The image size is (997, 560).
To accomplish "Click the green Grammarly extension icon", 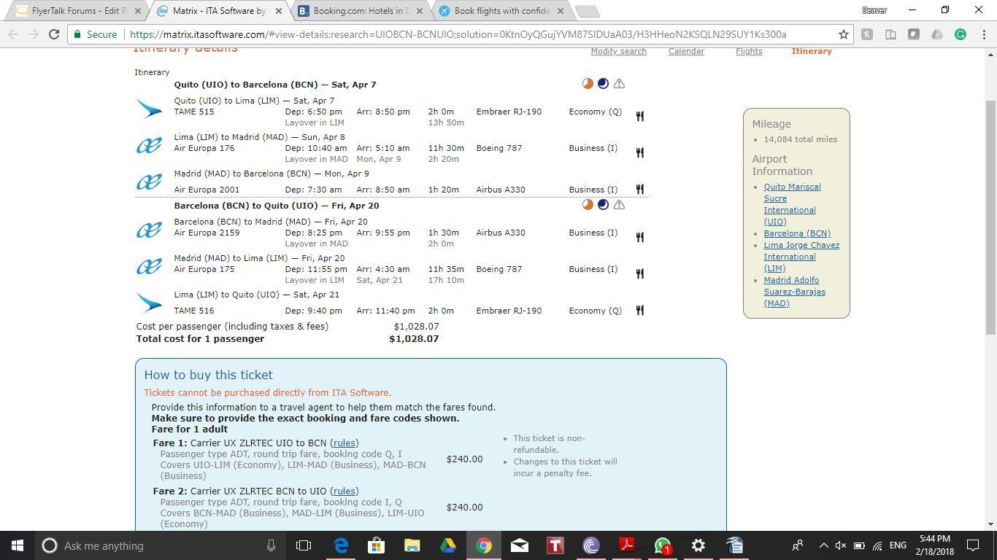I will (x=961, y=34).
